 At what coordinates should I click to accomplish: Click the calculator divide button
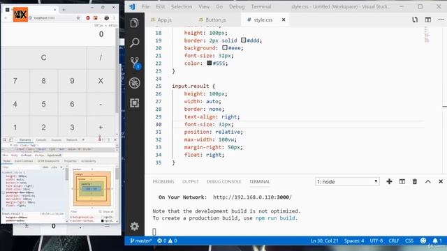[x=101, y=57]
